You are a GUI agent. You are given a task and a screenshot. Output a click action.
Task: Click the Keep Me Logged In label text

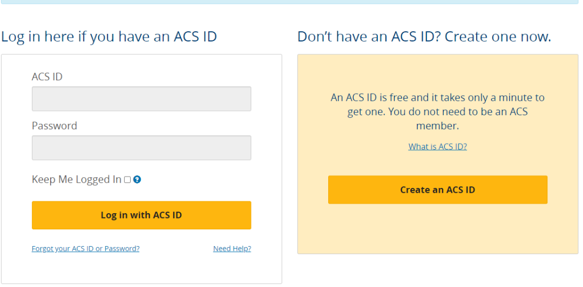77,180
